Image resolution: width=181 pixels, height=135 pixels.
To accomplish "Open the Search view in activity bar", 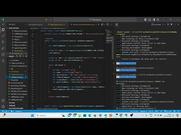I will pos(3,36).
